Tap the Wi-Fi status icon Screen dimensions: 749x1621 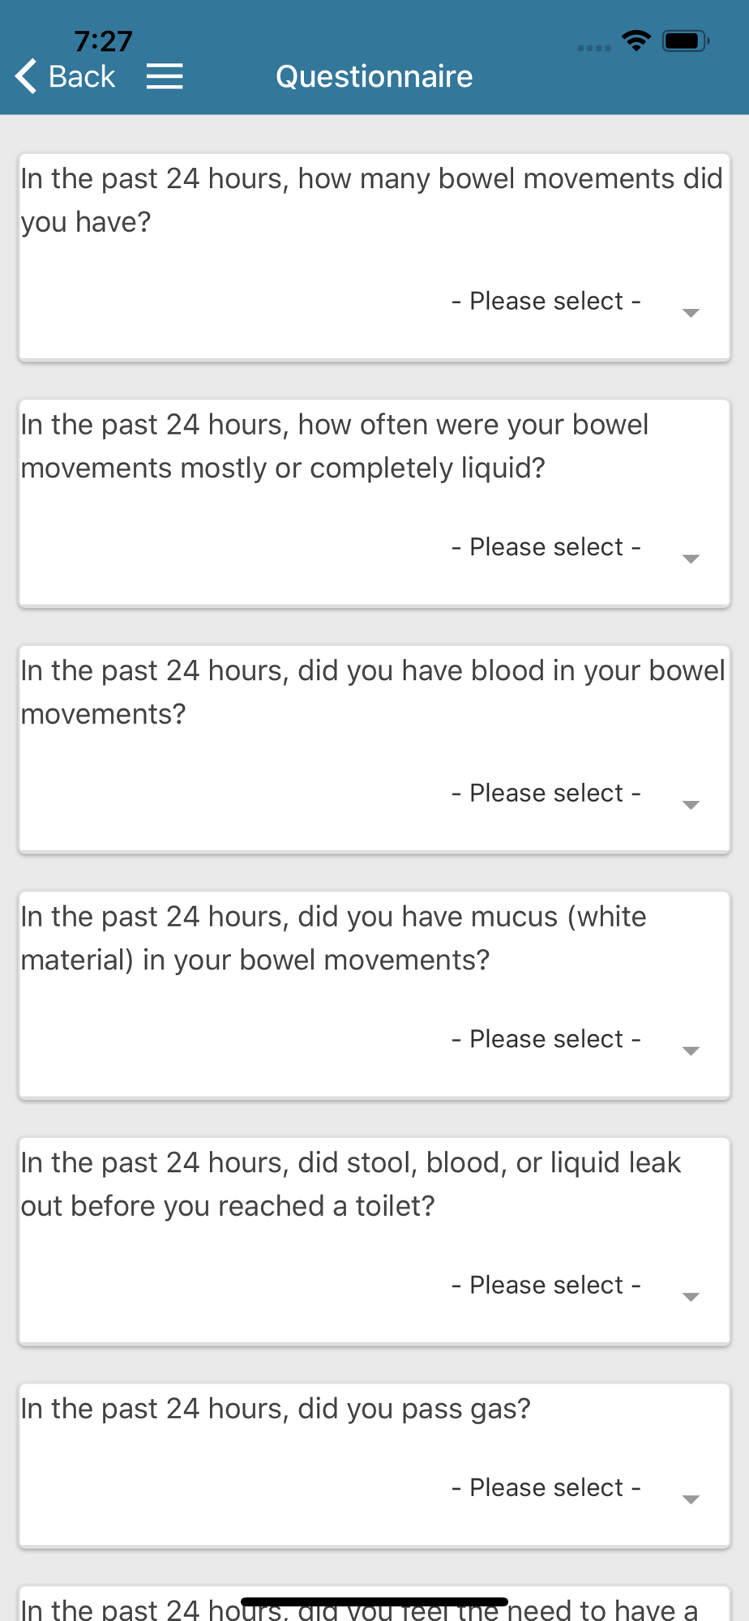(x=636, y=41)
